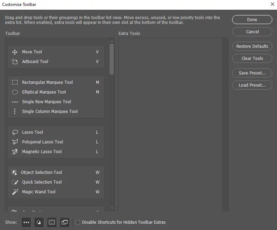The width and height of the screenshot is (277, 230).
Task: Select the 'Single Column Marquee Tool' label
Action: pyautogui.click(x=50, y=112)
